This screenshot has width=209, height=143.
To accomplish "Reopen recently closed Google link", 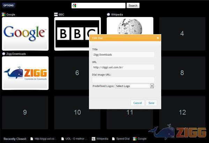I will click(142, 139).
